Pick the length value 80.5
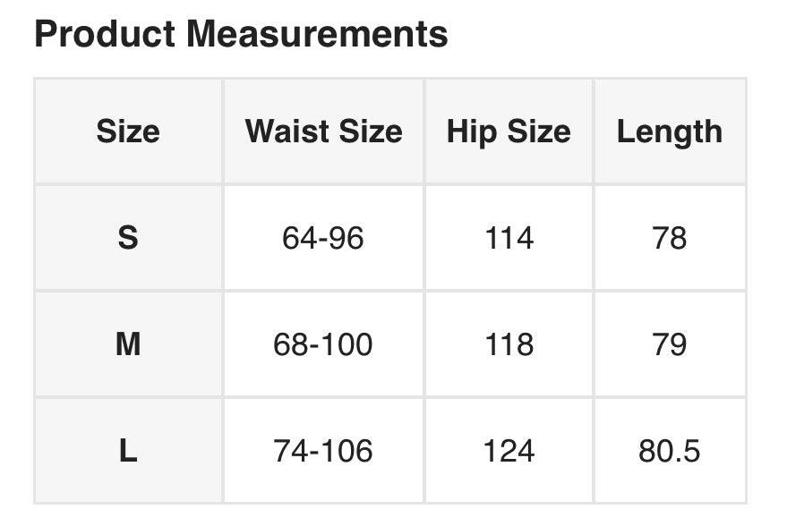 (x=670, y=451)
